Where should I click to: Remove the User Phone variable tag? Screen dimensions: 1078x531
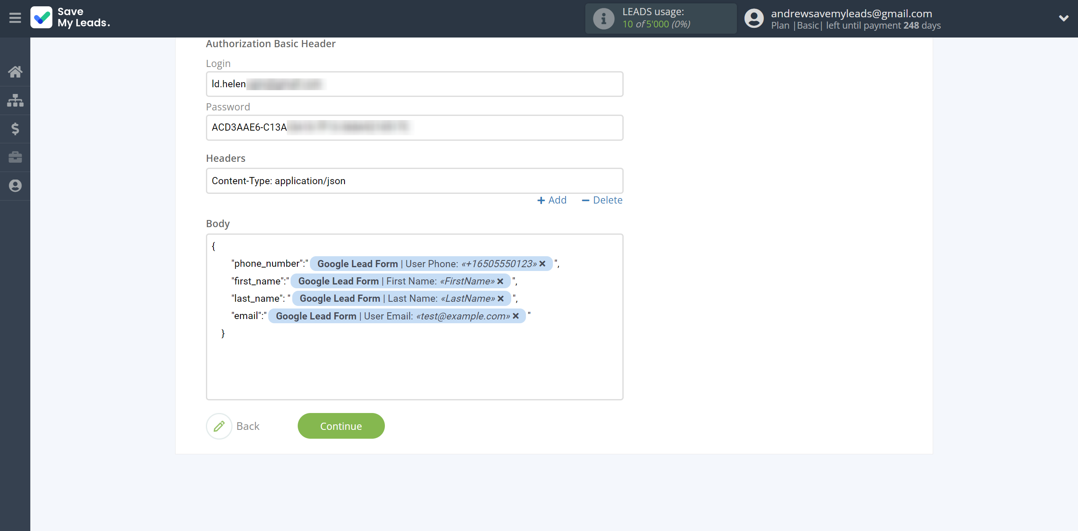542,263
